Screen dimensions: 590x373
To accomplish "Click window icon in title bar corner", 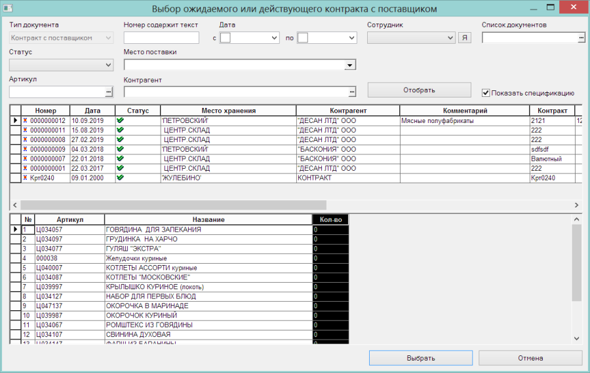I will coord(8,7).
